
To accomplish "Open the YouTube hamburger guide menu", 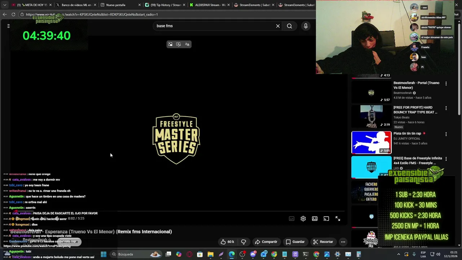I will click(8, 26).
